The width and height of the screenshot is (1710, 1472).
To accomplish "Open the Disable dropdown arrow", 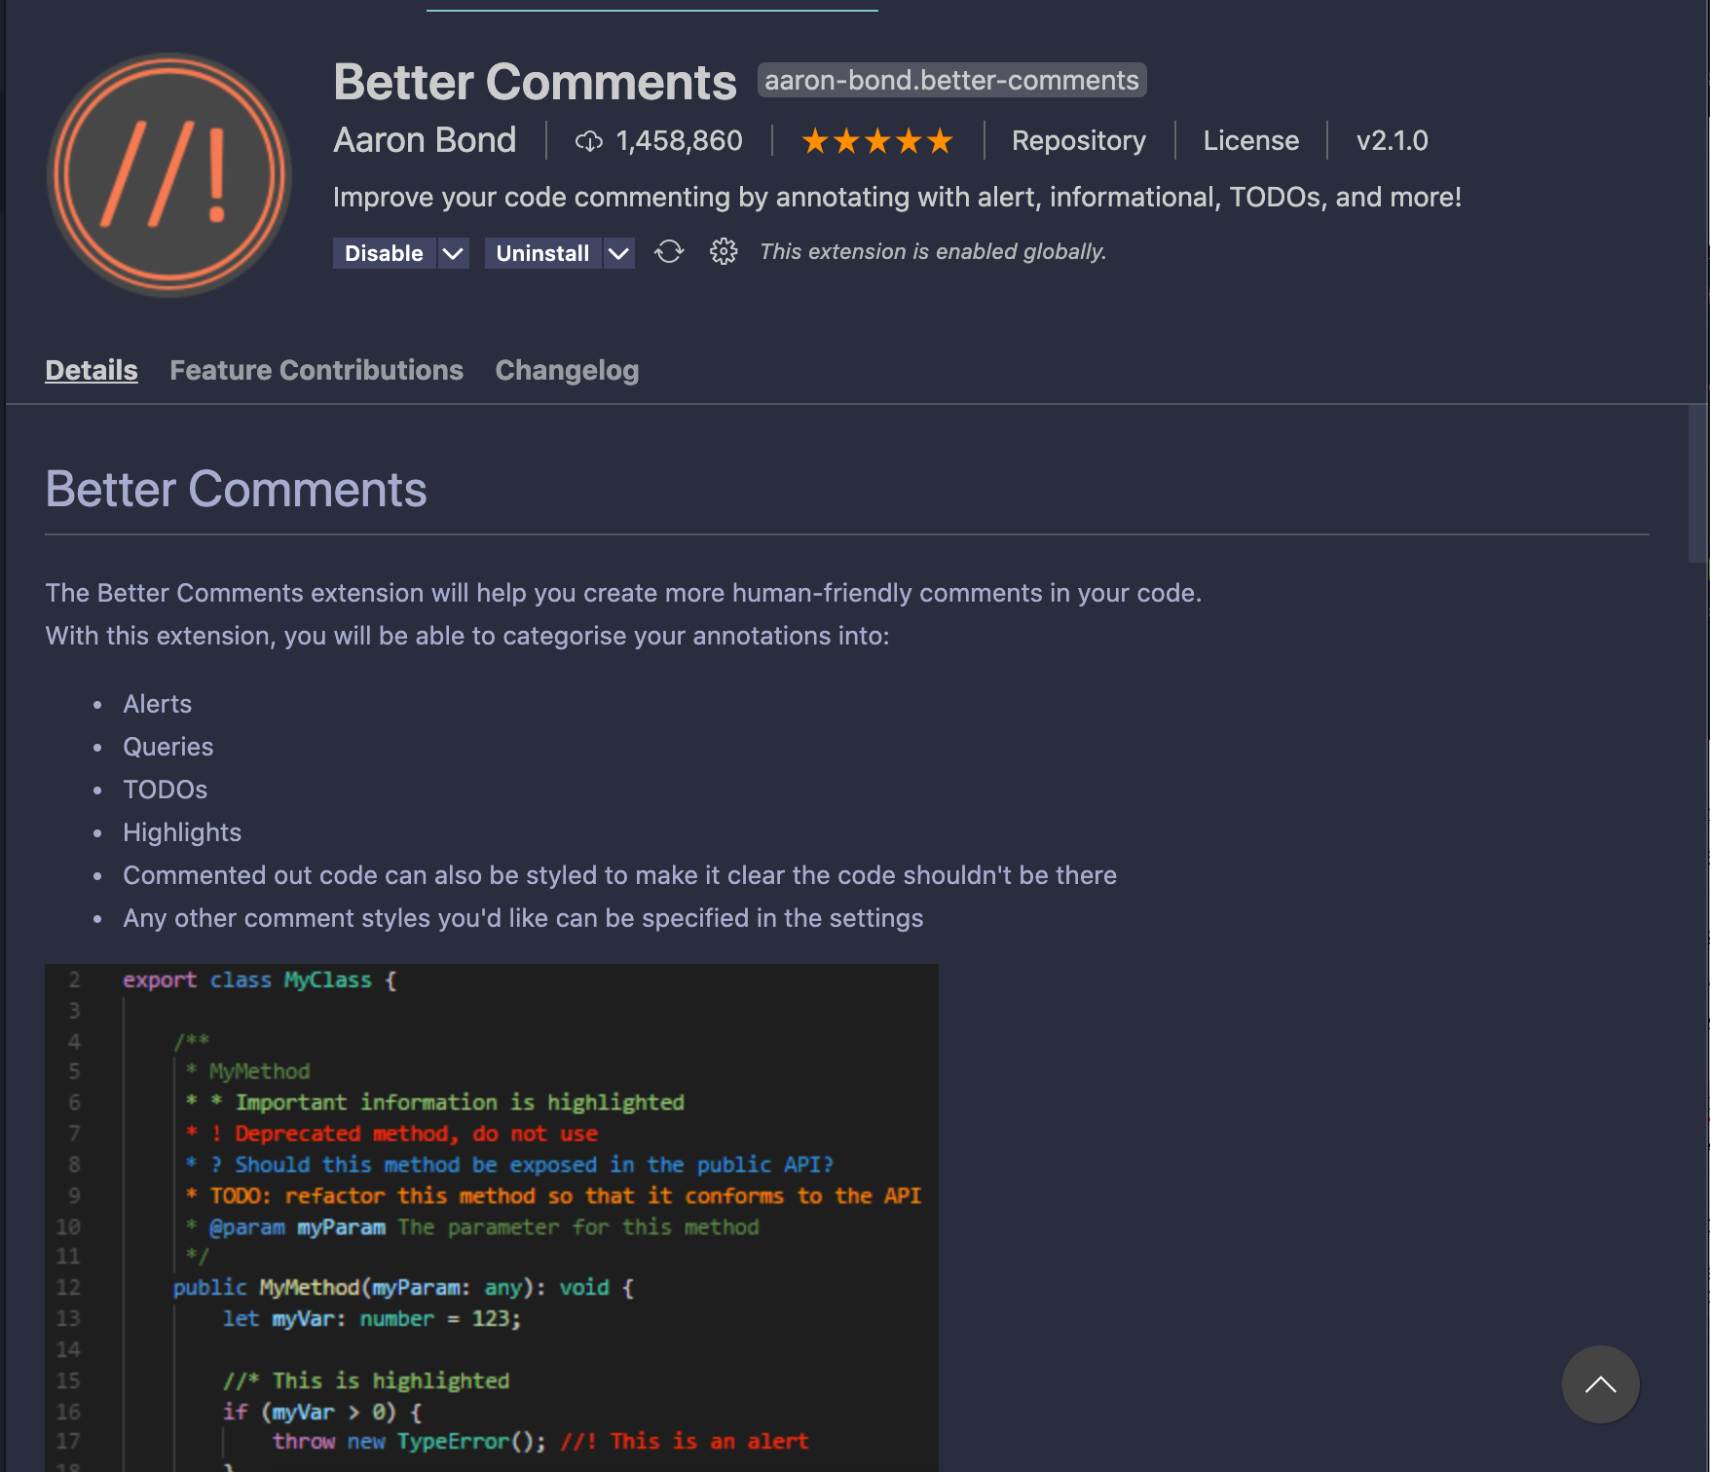I will [x=453, y=253].
